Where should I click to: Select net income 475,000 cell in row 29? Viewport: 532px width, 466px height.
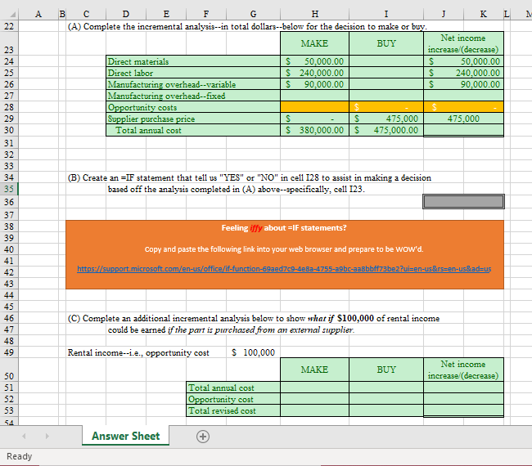463,119
